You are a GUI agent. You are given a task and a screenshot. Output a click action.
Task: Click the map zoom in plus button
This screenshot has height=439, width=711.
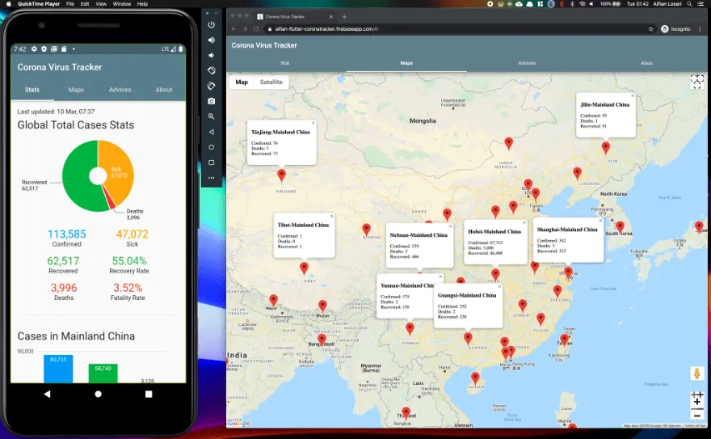[696, 401]
